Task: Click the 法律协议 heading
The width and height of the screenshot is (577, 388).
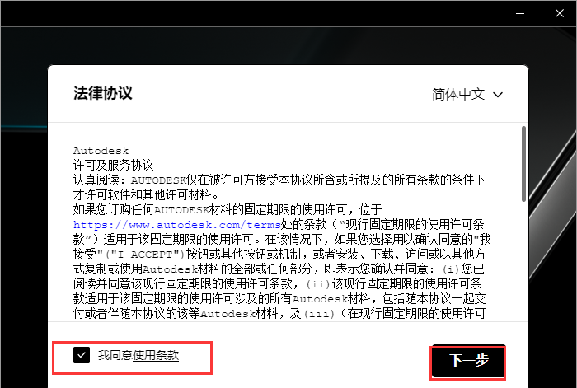Action: [103, 93]
